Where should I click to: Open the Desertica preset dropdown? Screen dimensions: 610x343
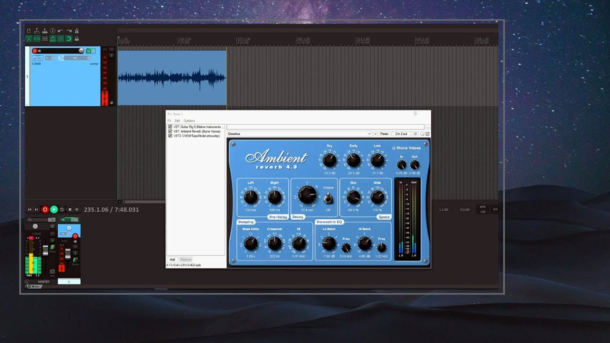[299, 134]
